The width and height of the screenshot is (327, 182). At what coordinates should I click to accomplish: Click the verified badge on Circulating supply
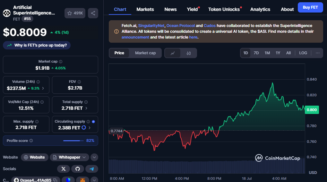coord(93,122)
